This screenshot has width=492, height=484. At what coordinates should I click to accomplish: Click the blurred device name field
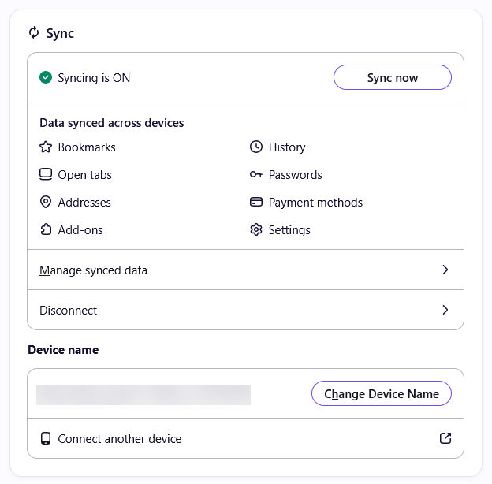[143, 395]
